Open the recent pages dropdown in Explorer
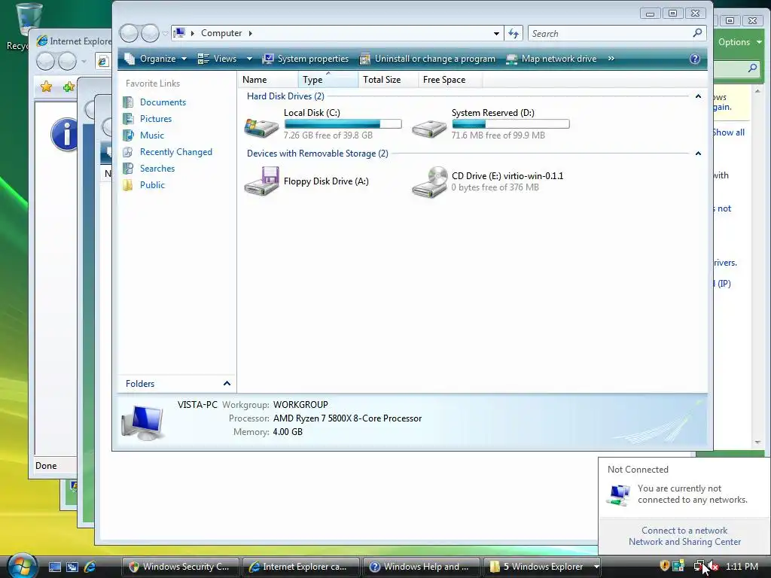 point(165,34)
